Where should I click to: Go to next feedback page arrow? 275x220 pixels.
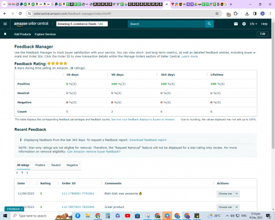pyautogui.click(x=27, y=173)
